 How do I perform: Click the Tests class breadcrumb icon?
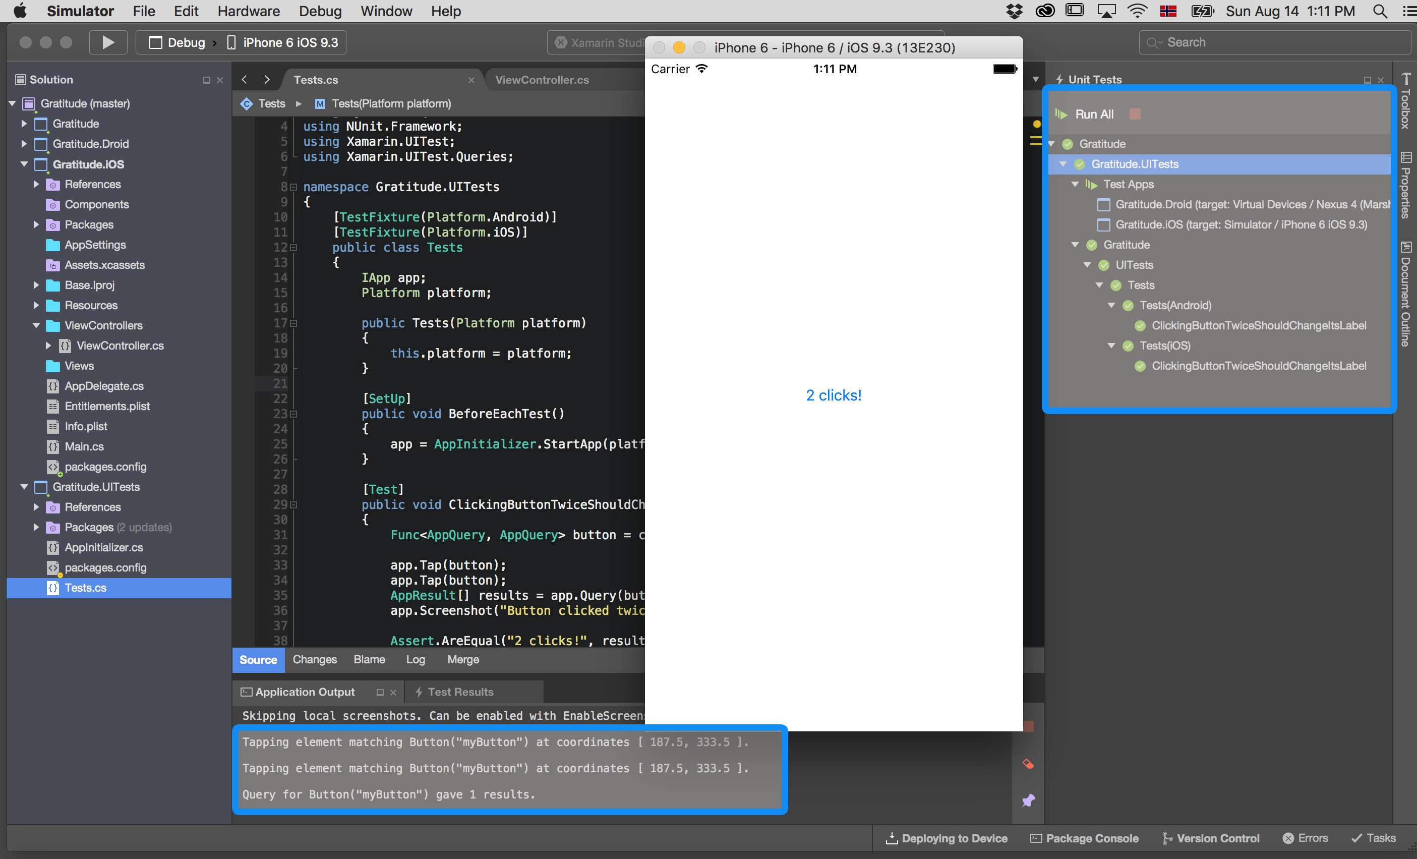click(x=247, y=103)
